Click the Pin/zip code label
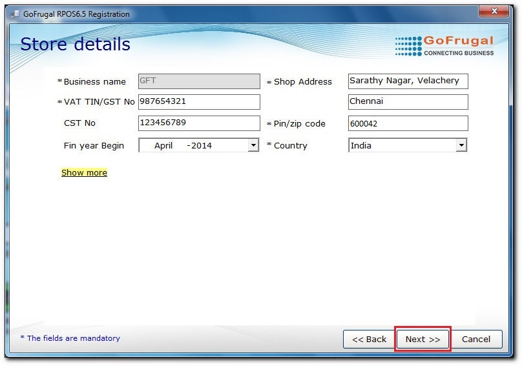Viewport: 522px width, 366px height. 299,124
